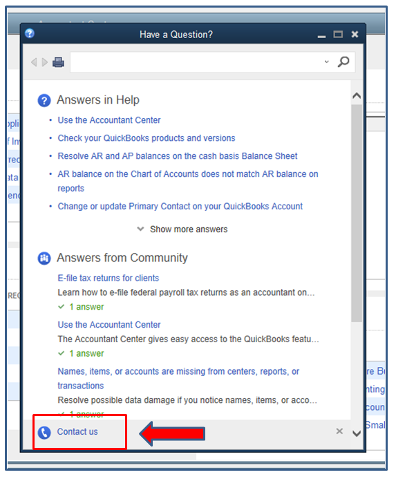396x479 pixels.
Task: Click the vertical scrollbar thumb
Action: [x=357, y=213]
